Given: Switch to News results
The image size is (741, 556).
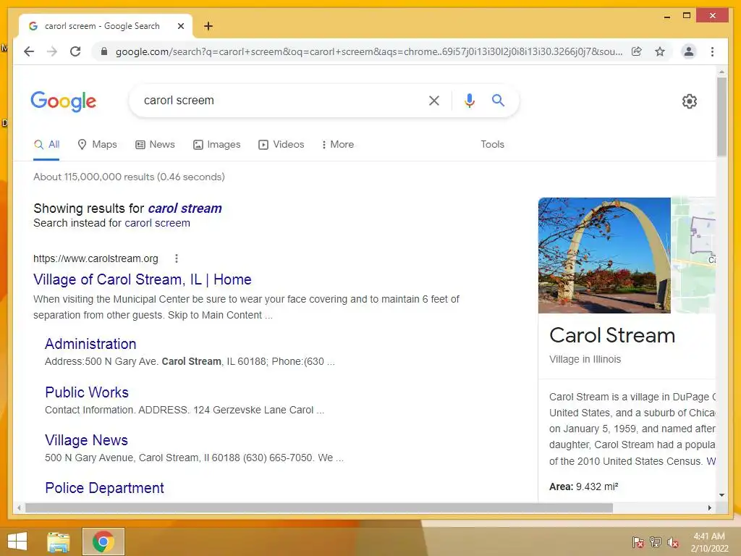Looking at the screenshot, I should (x=155, y=145).
